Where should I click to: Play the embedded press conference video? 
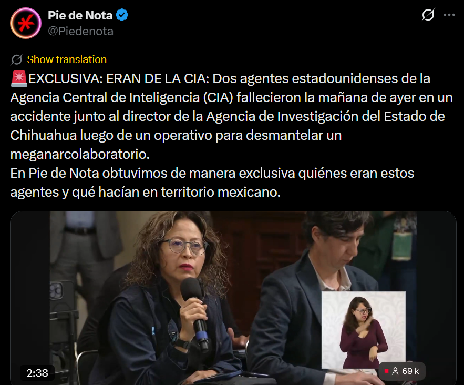pyautogui.click(x=233, y=298)
